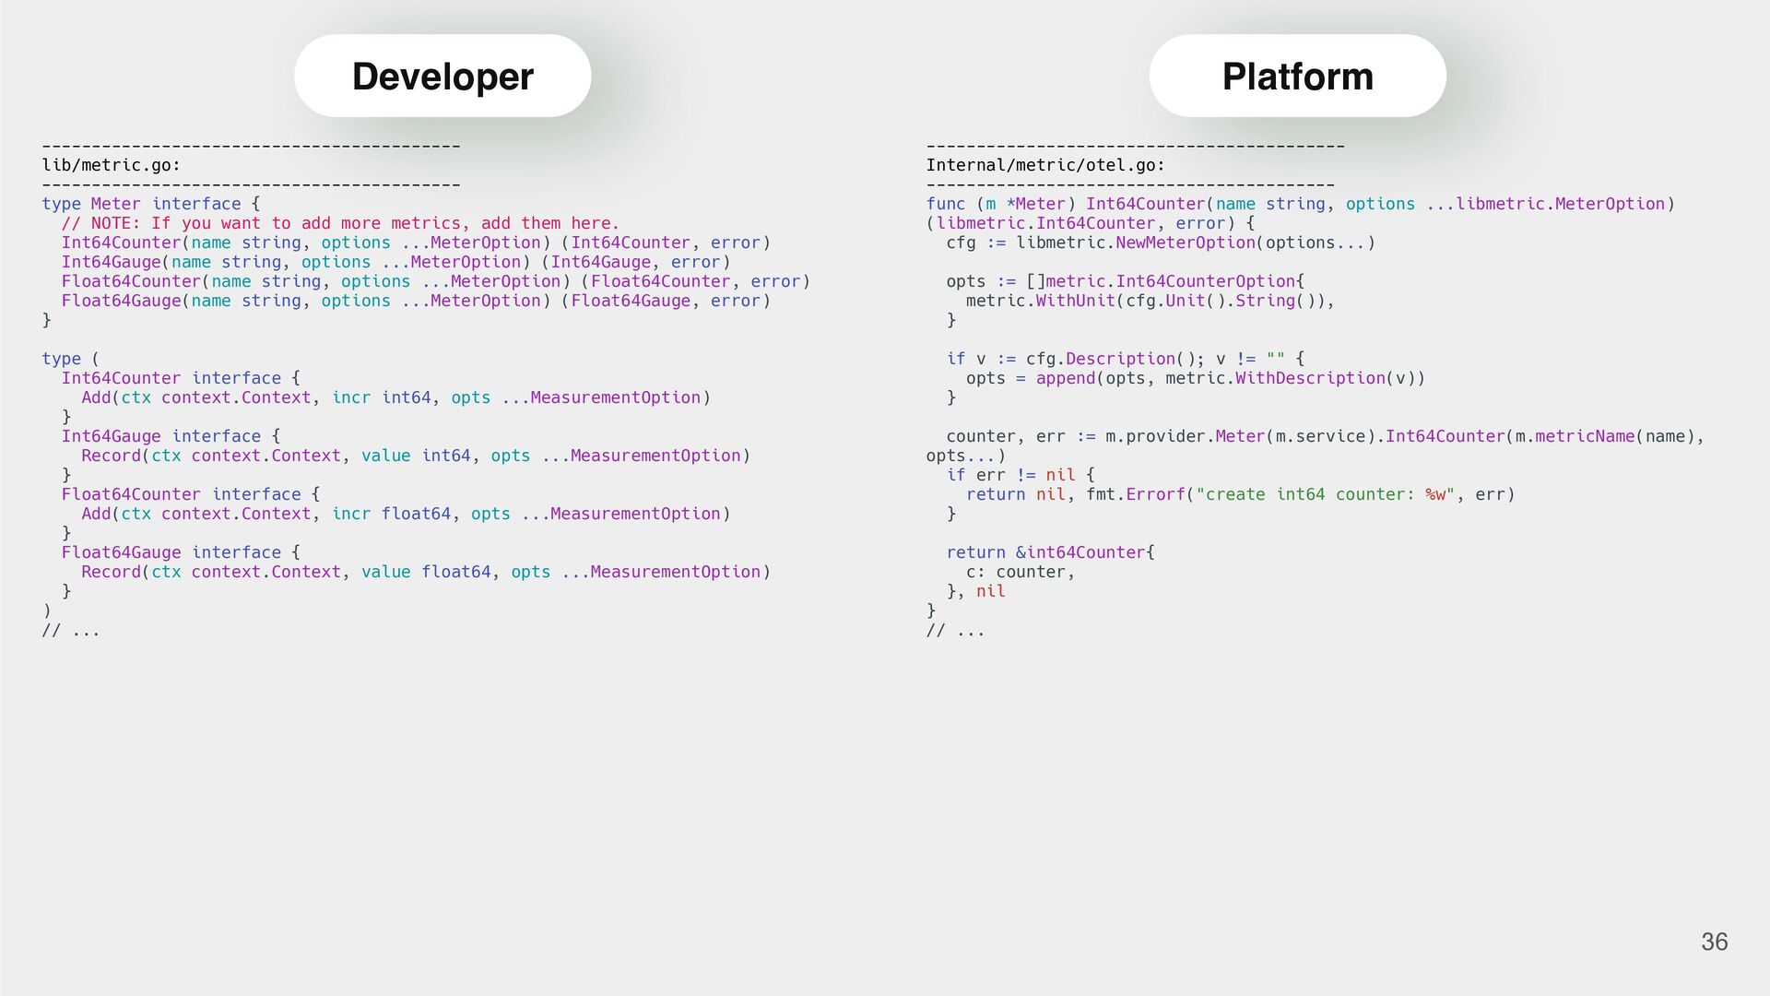The height and width of the screenshot is (996, 1770).
Task: Click the Developer pill label
Action: click(x=442, y=77)
